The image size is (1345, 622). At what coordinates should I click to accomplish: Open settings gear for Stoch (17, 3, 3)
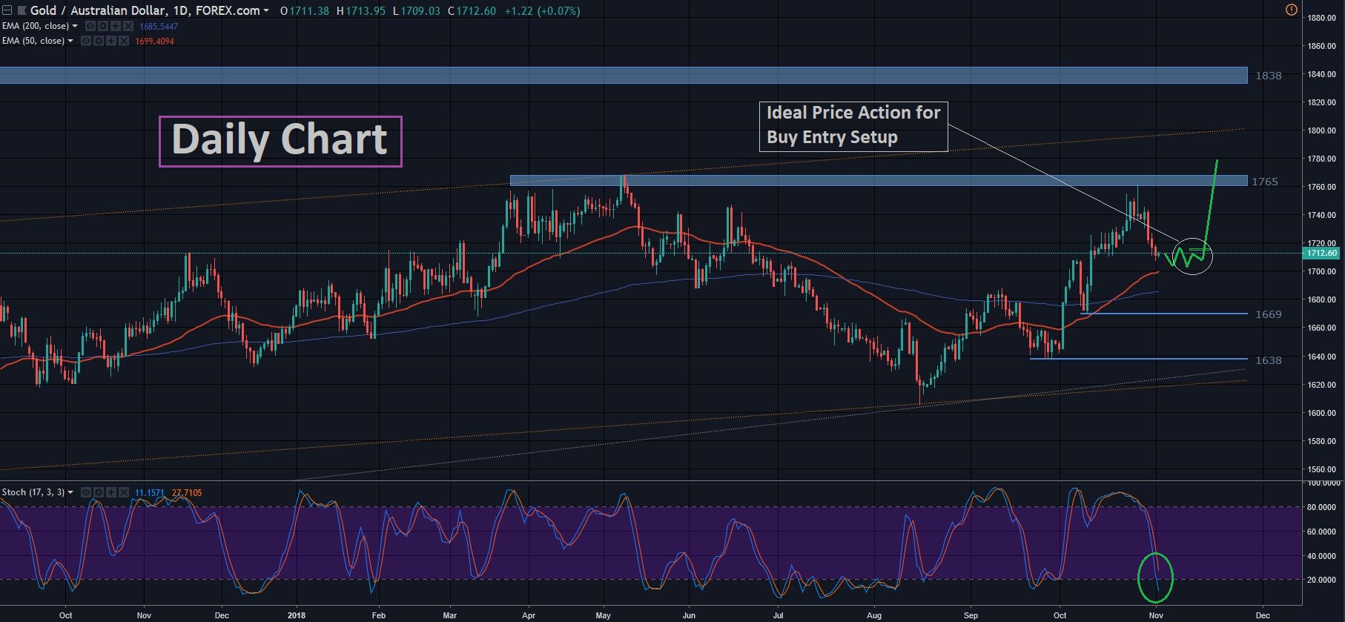click(98, 492)
